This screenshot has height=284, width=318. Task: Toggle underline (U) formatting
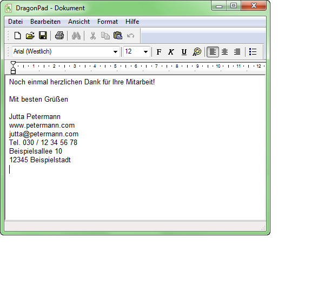click(184, 52)
